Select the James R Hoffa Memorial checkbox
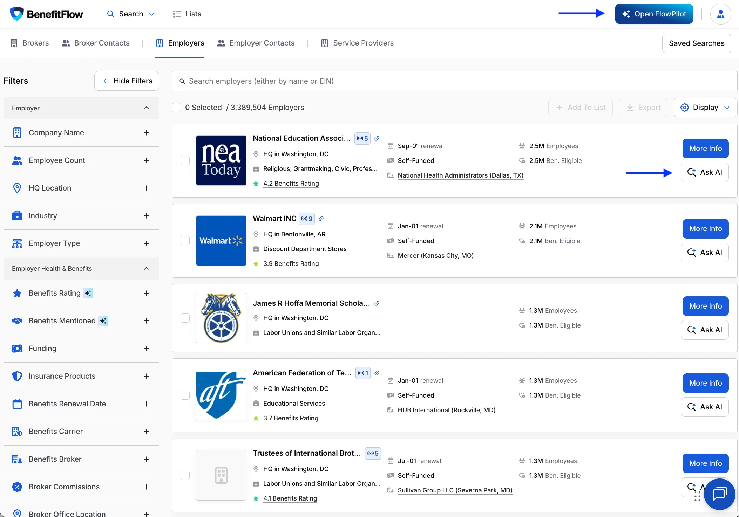 pyautogui.click(x=185, y=318)
